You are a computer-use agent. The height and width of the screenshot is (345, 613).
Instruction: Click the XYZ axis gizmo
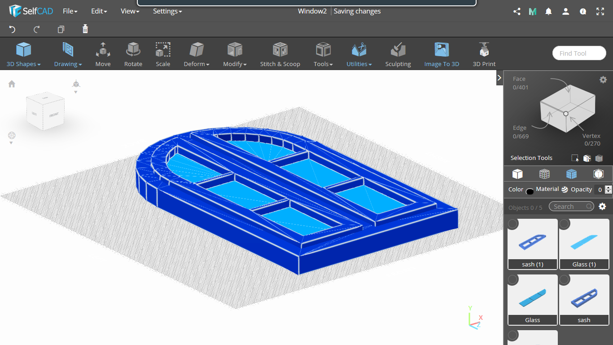coord(475,317)
